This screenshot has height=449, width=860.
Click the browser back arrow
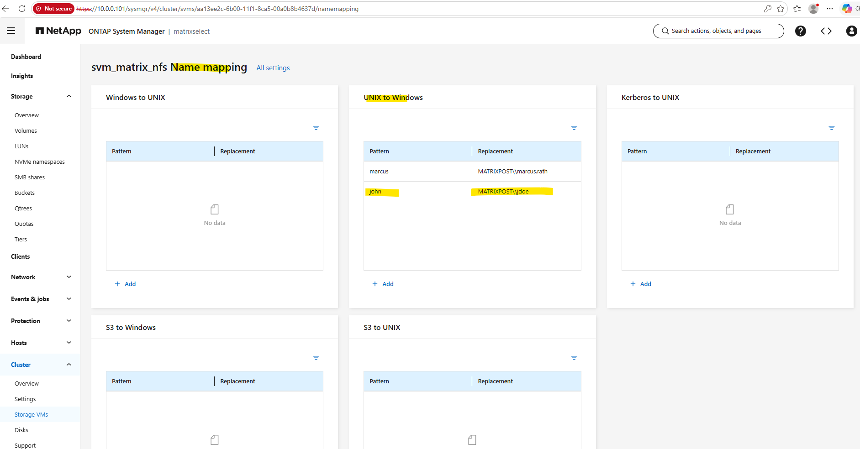point(5,9)
